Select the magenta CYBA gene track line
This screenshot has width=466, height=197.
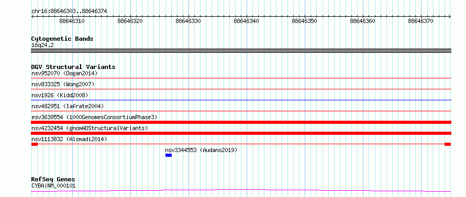coord(241,190)
